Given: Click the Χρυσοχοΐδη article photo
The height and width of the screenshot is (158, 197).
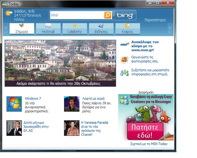Looking at the screenshot, I should [14, 128].
